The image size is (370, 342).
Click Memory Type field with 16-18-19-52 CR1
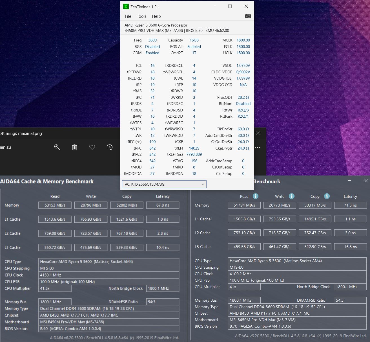point(297,307)
